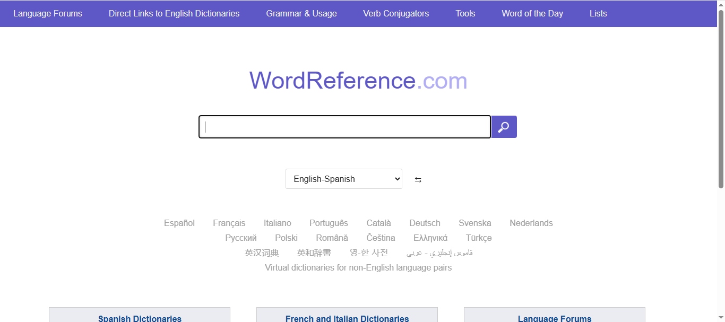Switch site language to Português

[x=329, y=223]
